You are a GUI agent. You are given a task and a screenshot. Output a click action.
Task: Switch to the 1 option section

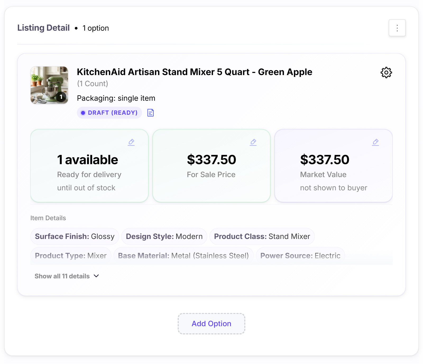tap(95, 28)
